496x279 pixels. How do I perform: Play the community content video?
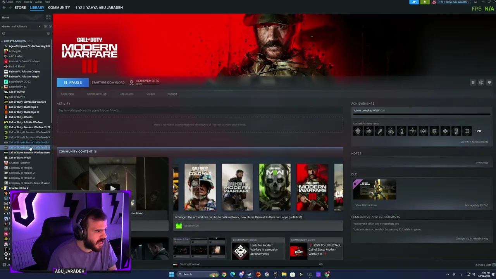(113, 188)
